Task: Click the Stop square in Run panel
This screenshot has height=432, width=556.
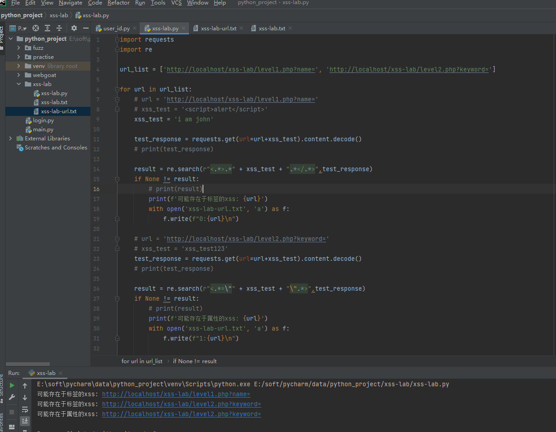Action: coord(12,412)
